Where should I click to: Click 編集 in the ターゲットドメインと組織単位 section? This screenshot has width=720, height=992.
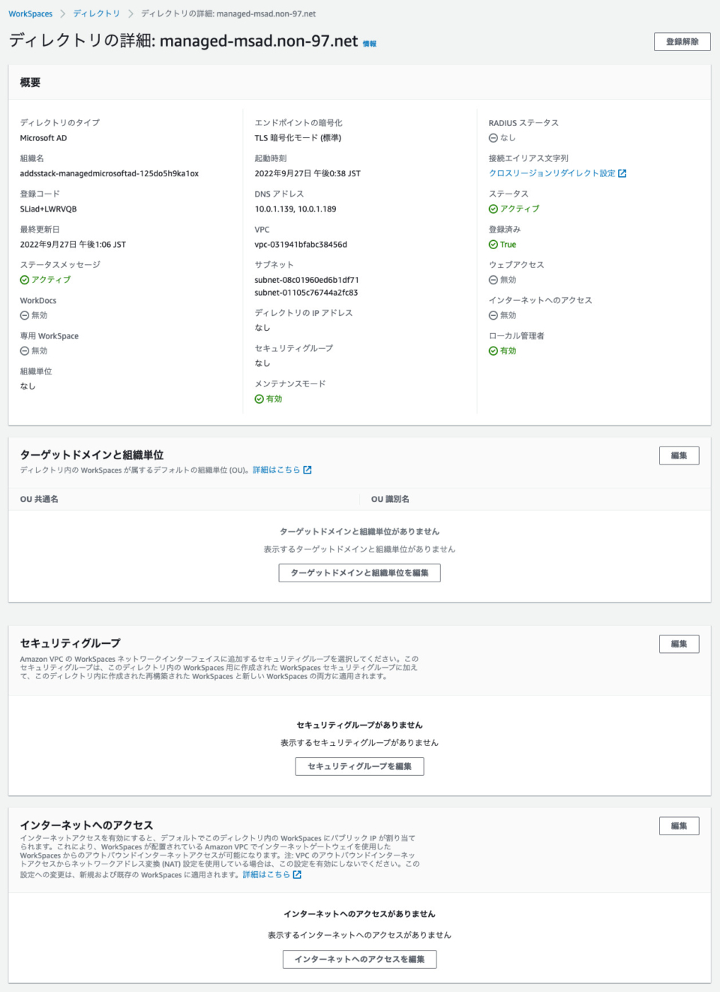(x=679, y=455)
